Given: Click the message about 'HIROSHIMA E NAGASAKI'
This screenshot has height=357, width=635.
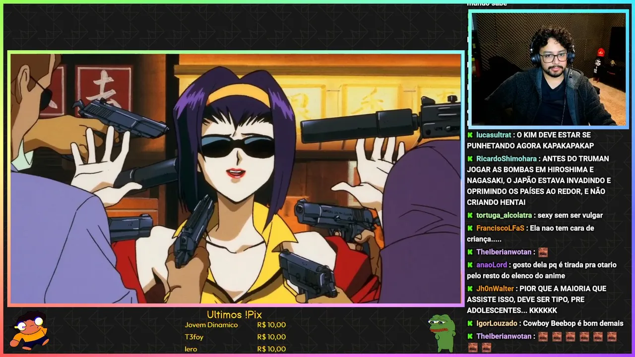Looking at the screenshot, I should point(539,180).
